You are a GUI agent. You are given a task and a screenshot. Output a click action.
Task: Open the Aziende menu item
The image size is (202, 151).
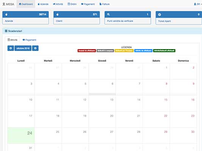point(43,4)
